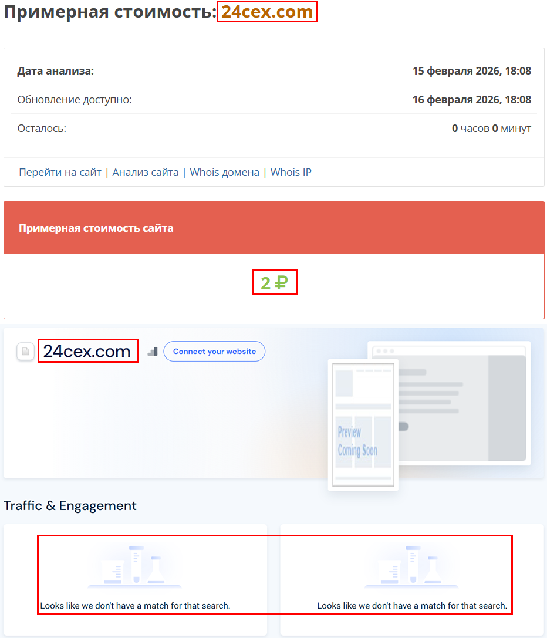Click the signal bars rank icon near 24cex.com
Image resolution: width=547 pixels, height=638 pixels.
152,350
